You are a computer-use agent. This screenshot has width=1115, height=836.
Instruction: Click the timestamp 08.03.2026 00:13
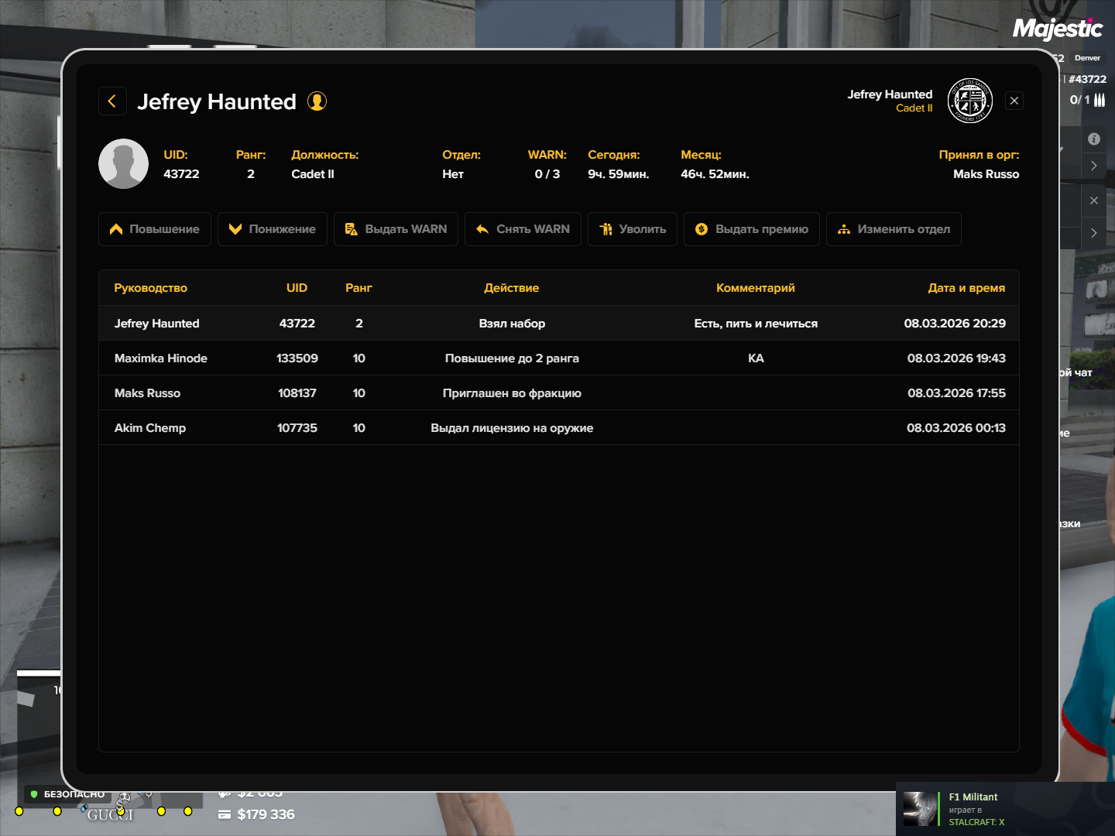click(956, 428)
